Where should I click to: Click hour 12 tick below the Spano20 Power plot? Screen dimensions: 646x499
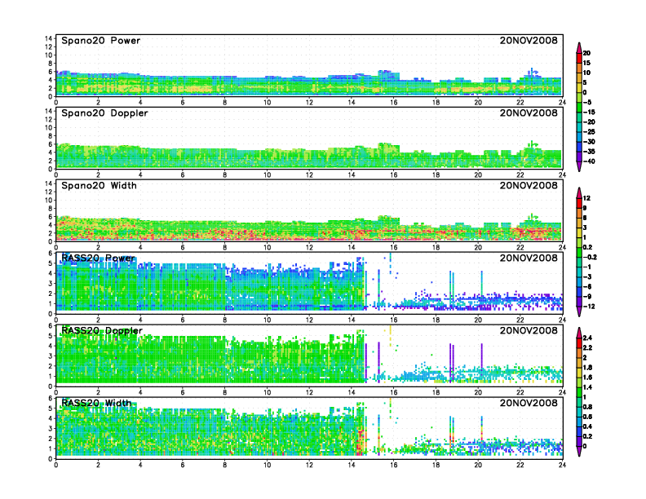[309, 103]
